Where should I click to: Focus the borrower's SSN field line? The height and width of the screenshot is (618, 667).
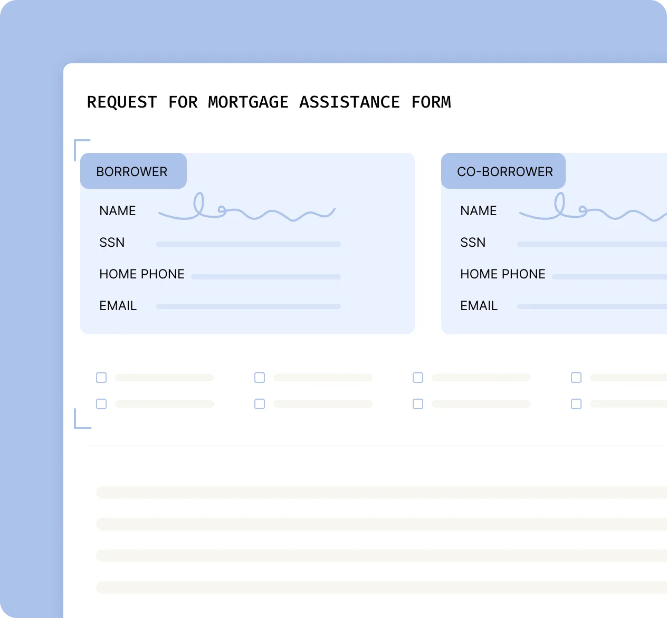(249, 244)
